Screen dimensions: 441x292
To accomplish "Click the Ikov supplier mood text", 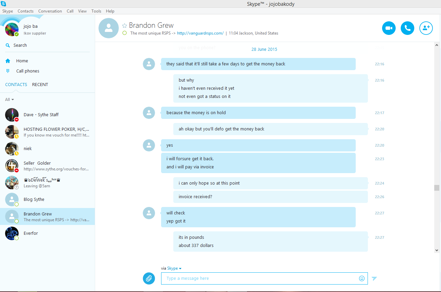I will 35,34.
